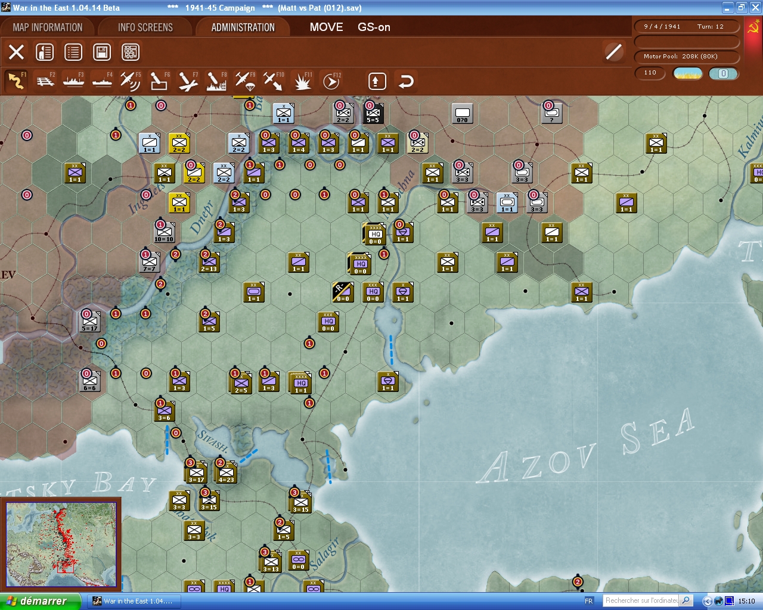This screenshot has height=610, width=763.
Task: Click the 110 value field
Action: pyautogui.click(x=650, y=73)
